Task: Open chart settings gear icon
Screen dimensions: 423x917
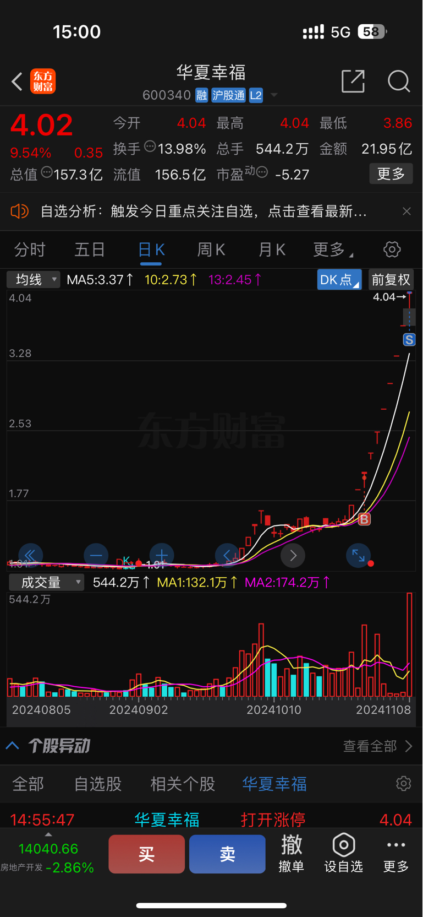Action: pyautogui.click(x=392, y=249)
